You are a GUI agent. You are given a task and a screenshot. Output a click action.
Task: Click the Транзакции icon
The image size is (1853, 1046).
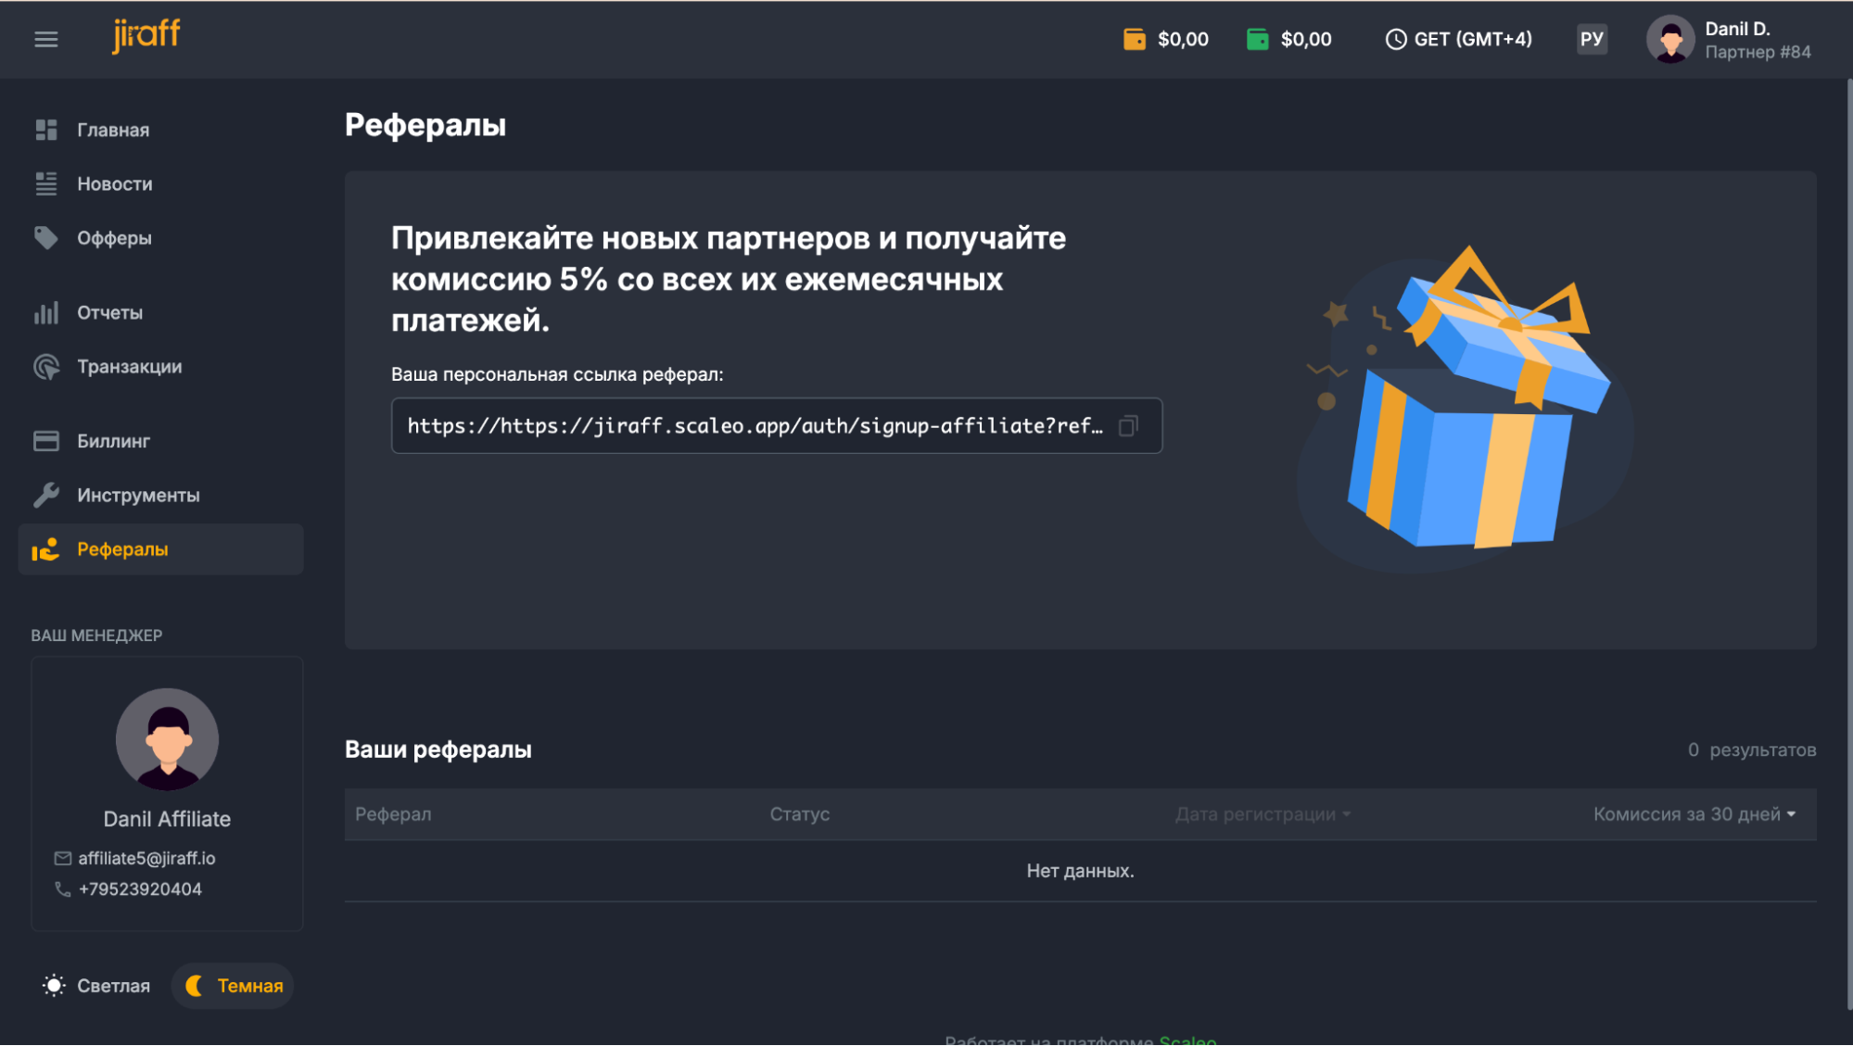[x=46, y=367]
